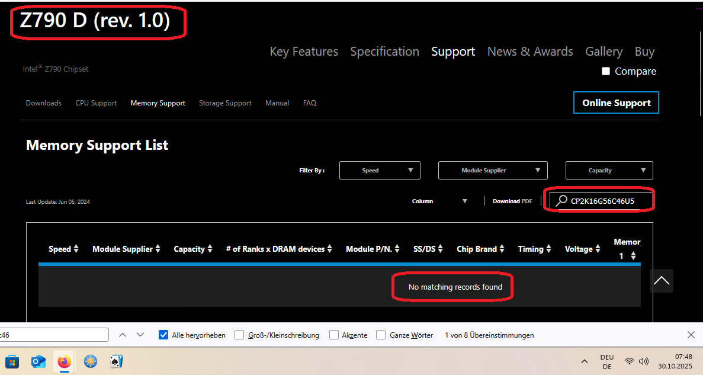Uncheck Alle hervorheben
The height and width of the screenshot is (375, 703).
pos(163,335)
